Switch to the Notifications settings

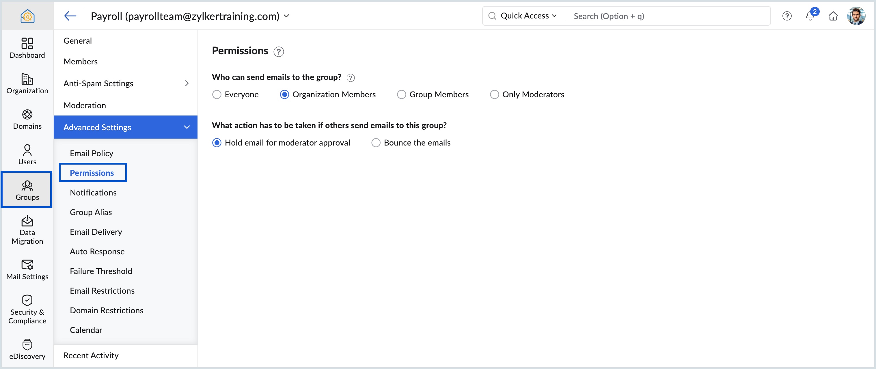93,192
